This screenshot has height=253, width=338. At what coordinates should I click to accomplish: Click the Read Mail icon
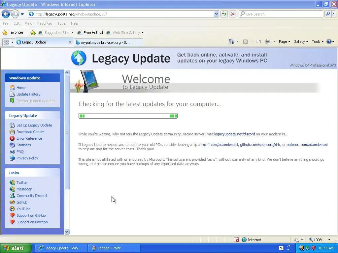coord(258,42)
